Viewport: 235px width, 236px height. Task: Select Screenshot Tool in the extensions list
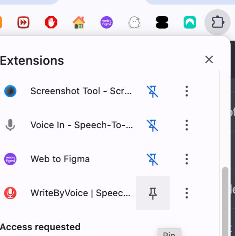(81, 91)
